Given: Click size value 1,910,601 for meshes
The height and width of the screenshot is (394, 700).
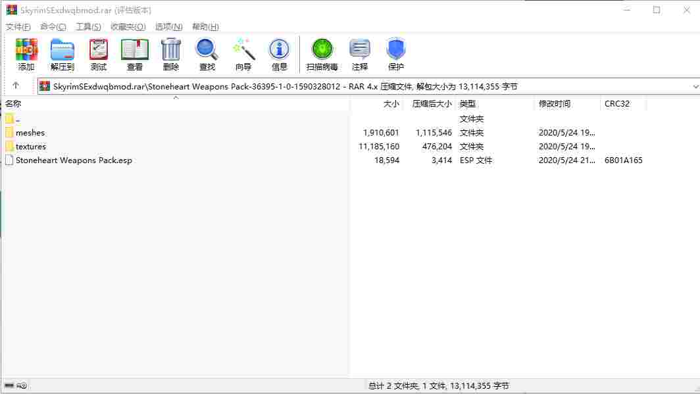Looking at the screenshot, I should point(382,132).
